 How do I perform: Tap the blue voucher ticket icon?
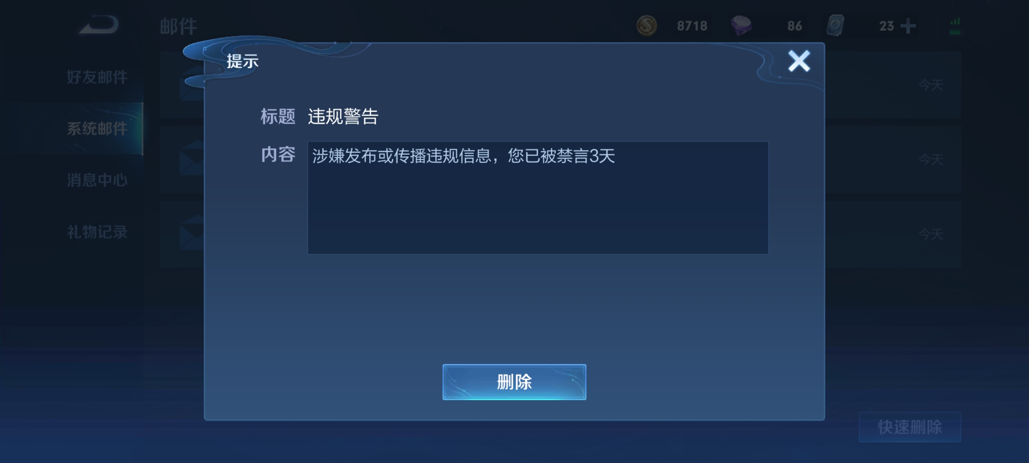[x=835, y=26]
